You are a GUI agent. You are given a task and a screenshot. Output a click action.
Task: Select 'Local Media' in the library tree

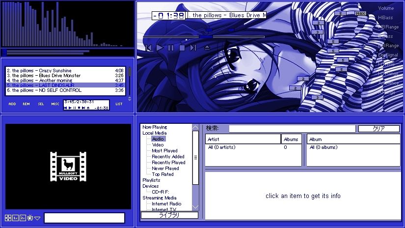[x=155, y=133]
